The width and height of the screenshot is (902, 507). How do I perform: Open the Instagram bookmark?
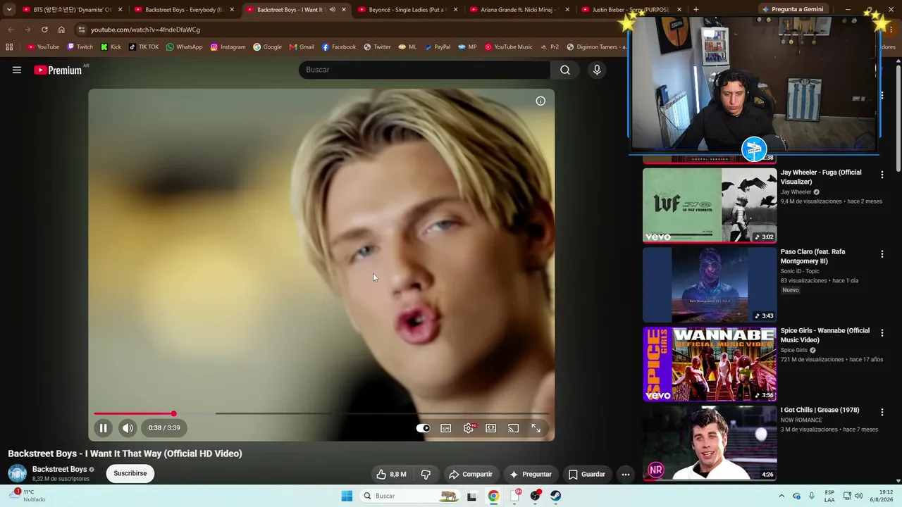pyautogui.click(x=228, y=47)
